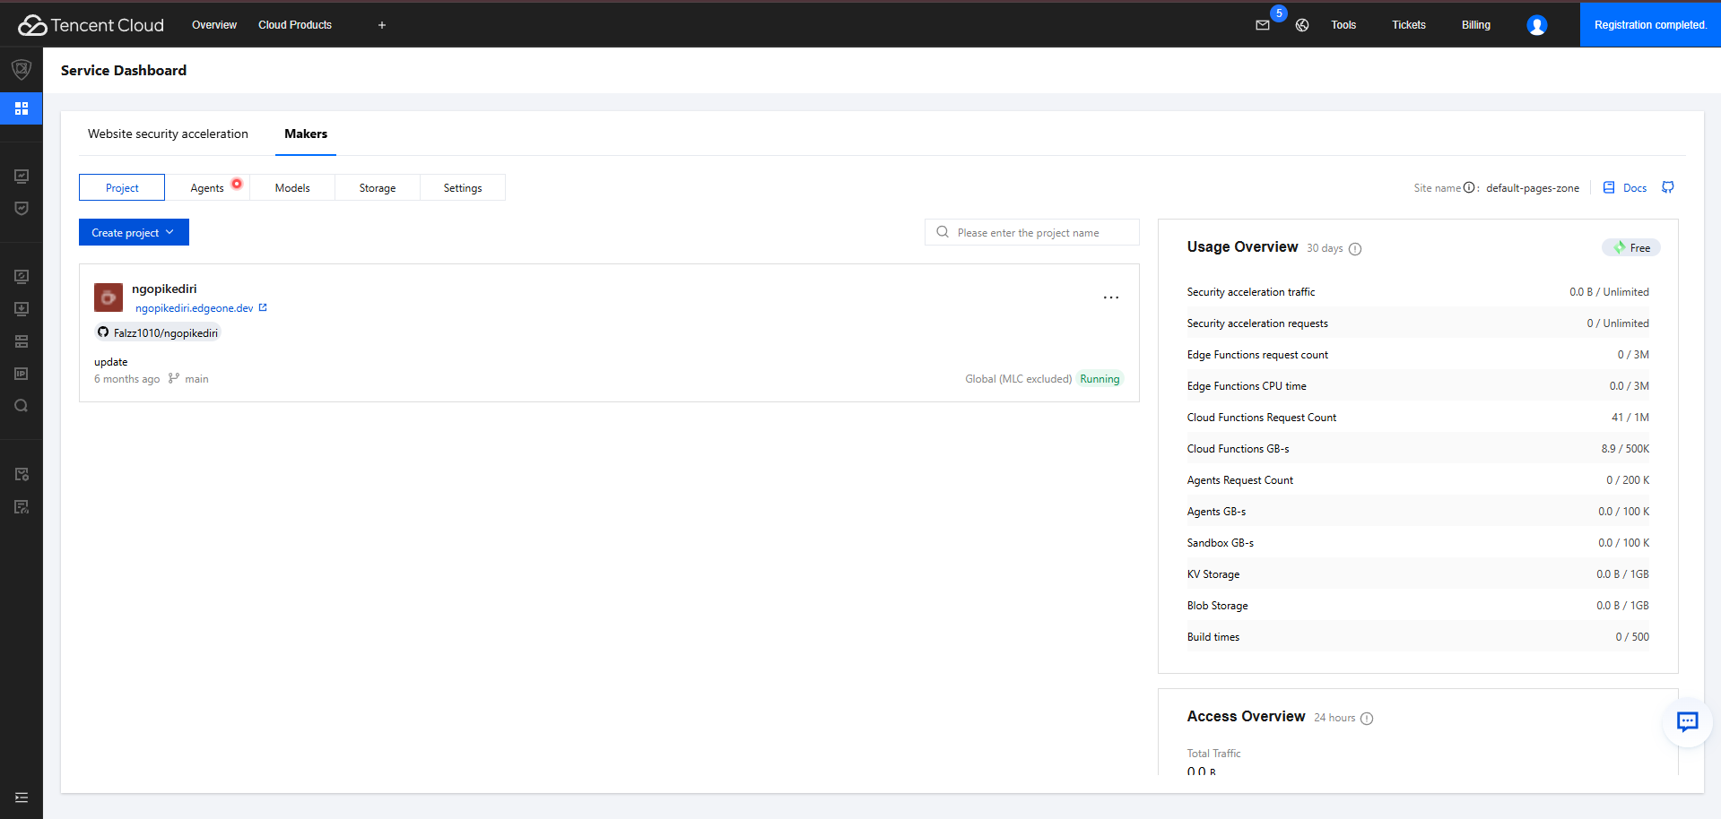Open the language globe icon

point(1302,25)
